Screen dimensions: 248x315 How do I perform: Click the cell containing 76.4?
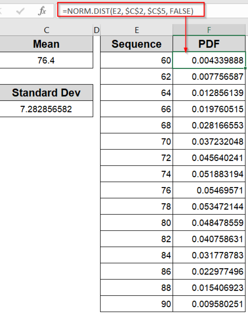pyautogui.click(x=46, y=60)
